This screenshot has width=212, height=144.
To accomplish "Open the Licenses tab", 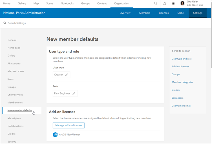I will pyautogui.click(x=164, y=13).
